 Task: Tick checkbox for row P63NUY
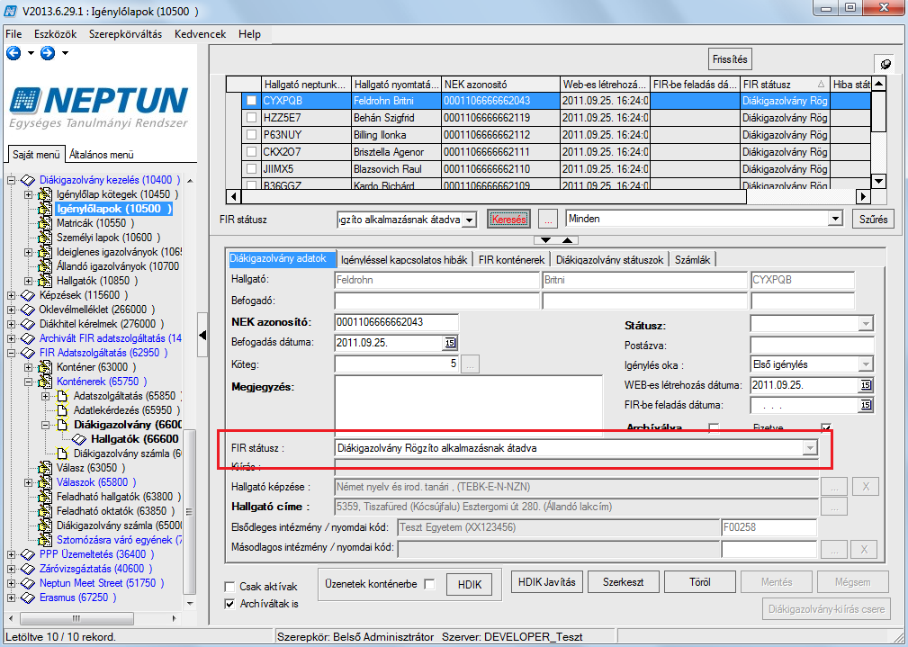251,135
